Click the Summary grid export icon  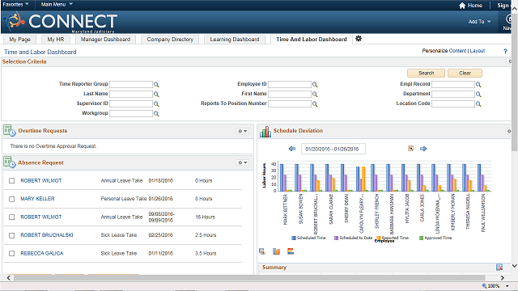(x=499, y=268)
